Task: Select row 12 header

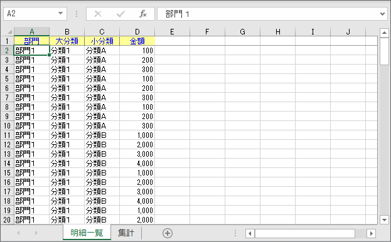Action: [x=7, y=145]
